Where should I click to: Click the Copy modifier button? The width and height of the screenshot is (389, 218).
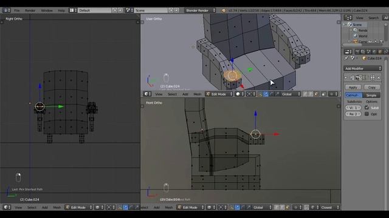click(371, 87)
